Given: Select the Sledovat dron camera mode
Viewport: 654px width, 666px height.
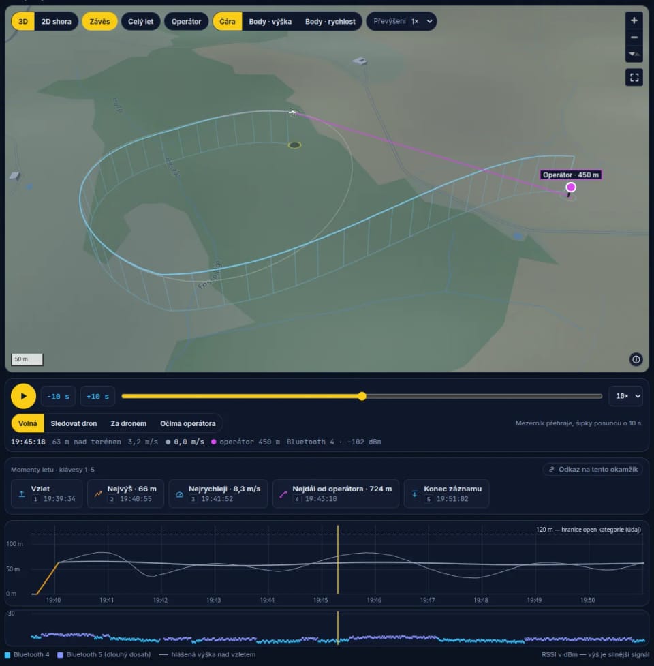Looking at the screenshot, I should point(74,423).
